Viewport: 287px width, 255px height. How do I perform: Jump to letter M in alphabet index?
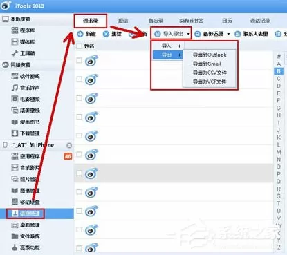point(279,152)
